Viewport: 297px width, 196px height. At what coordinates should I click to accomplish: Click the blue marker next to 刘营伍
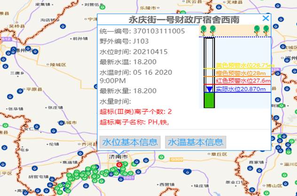coord(102,7)
